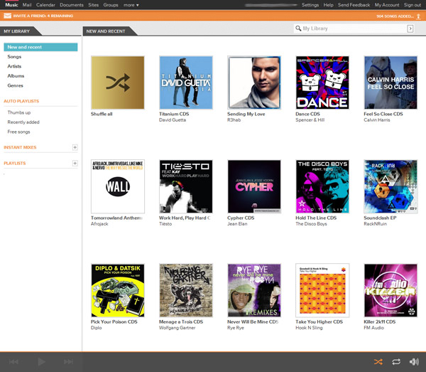Click the upload arrow icon near songs added
Viewport: 426px width, 372px height.
click(418, 16)
